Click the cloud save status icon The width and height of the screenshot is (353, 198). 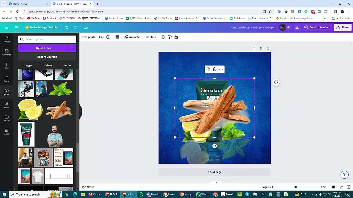86,27
